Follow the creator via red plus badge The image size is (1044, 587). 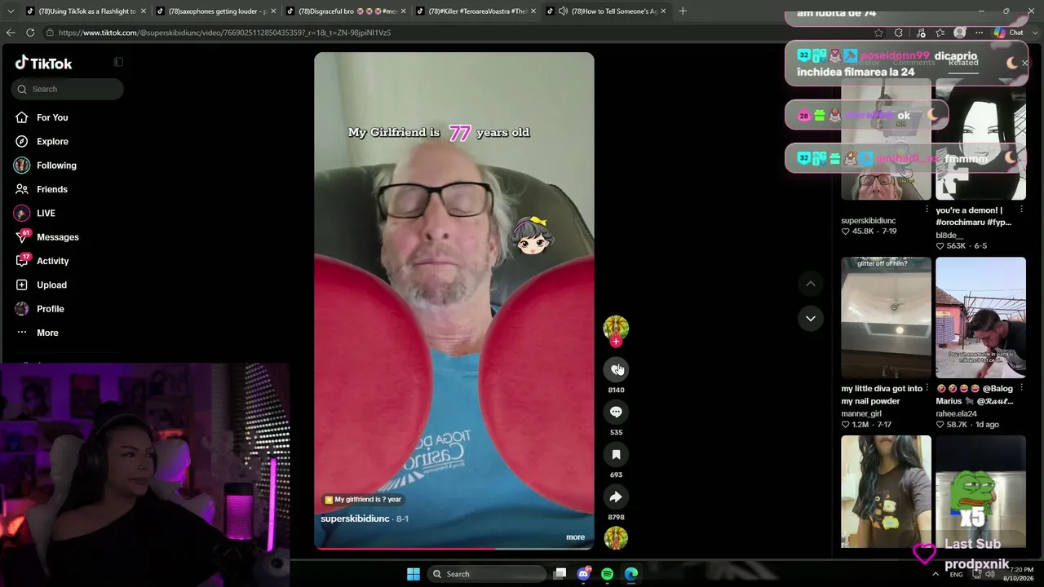coord(616,342)
